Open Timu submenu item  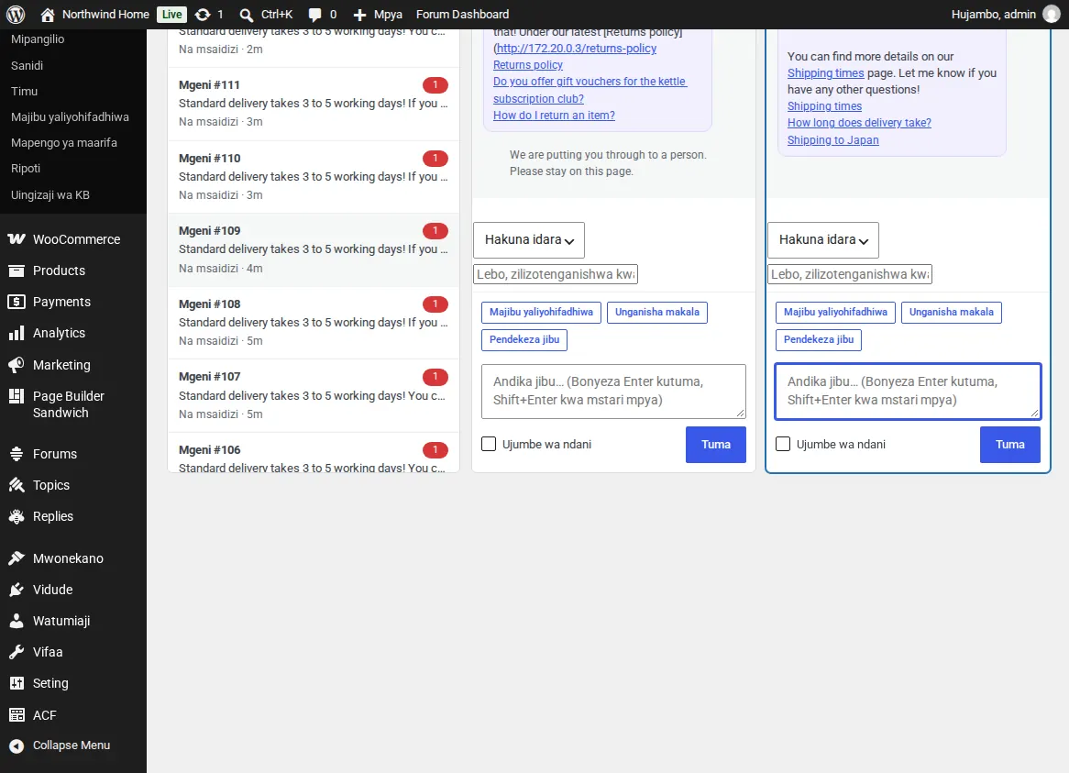click(25, 92)
